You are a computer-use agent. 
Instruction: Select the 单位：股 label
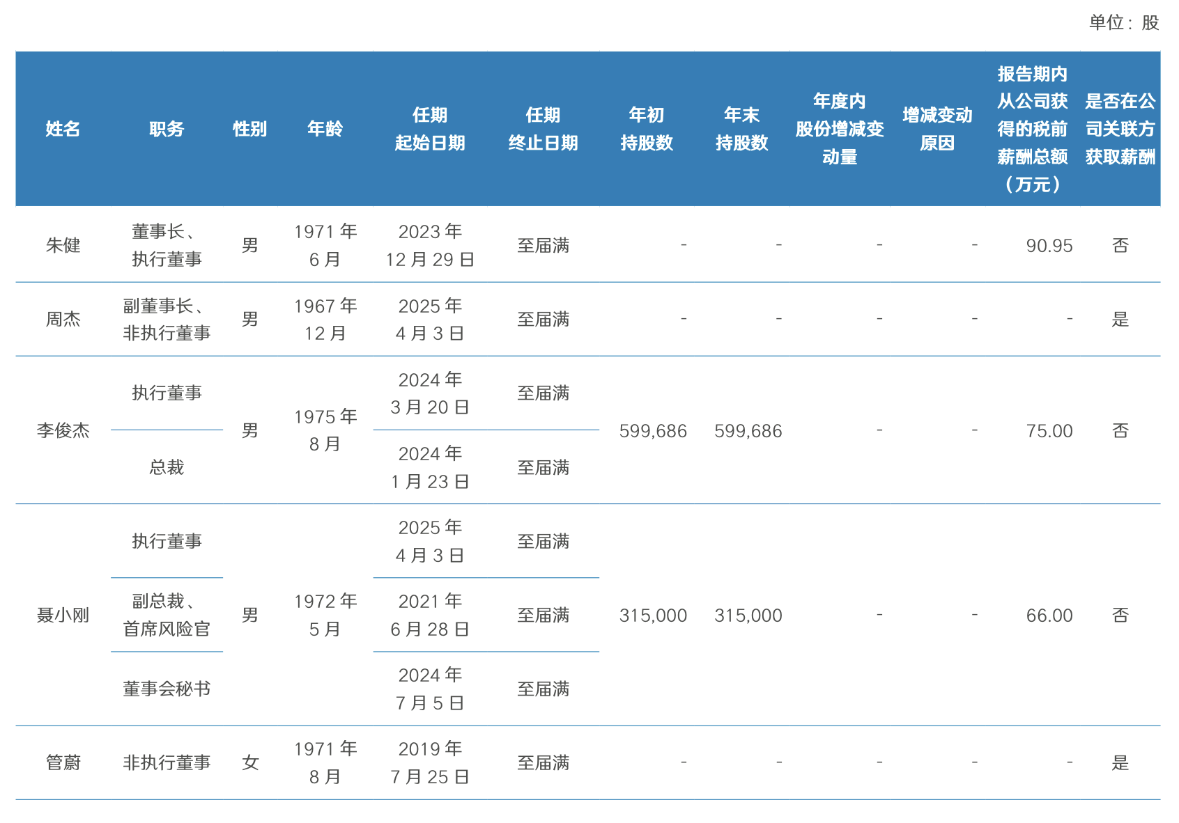click(1123, 23)
